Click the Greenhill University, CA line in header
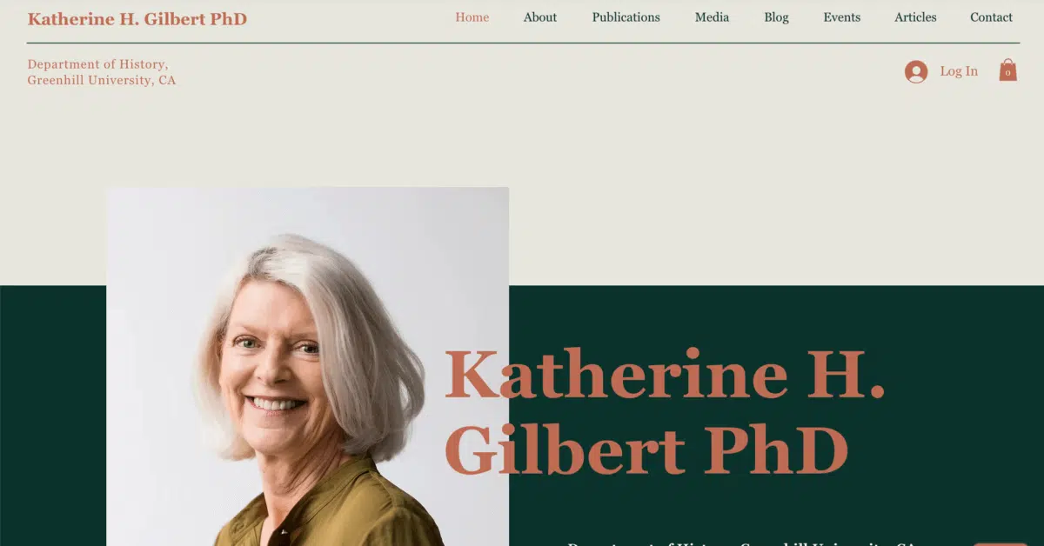Viewport: 1044px width, 546px height. [102, 80]
